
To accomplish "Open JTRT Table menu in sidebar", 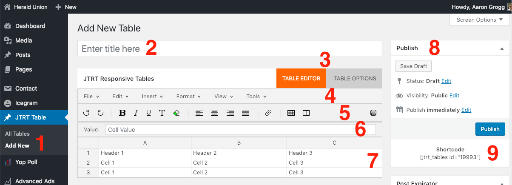I will point(34,117).
